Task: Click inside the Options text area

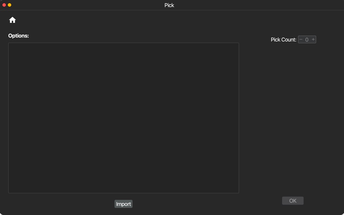Action: point(123,118)
